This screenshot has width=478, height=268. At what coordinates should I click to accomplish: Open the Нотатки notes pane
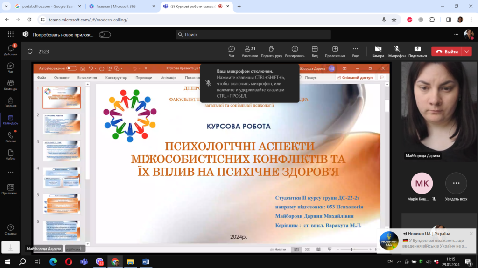point(278,249)
